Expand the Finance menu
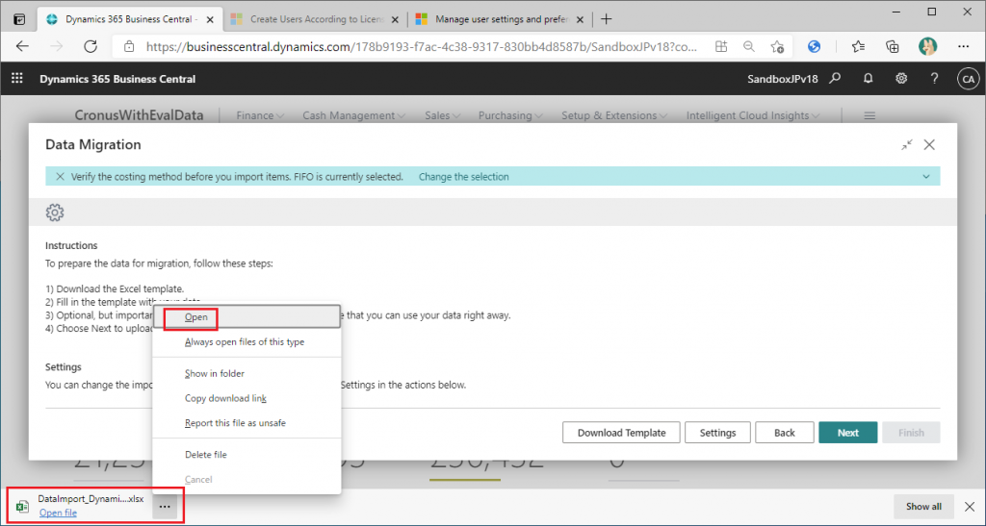The image size is (986, 526). coord(260,115)
